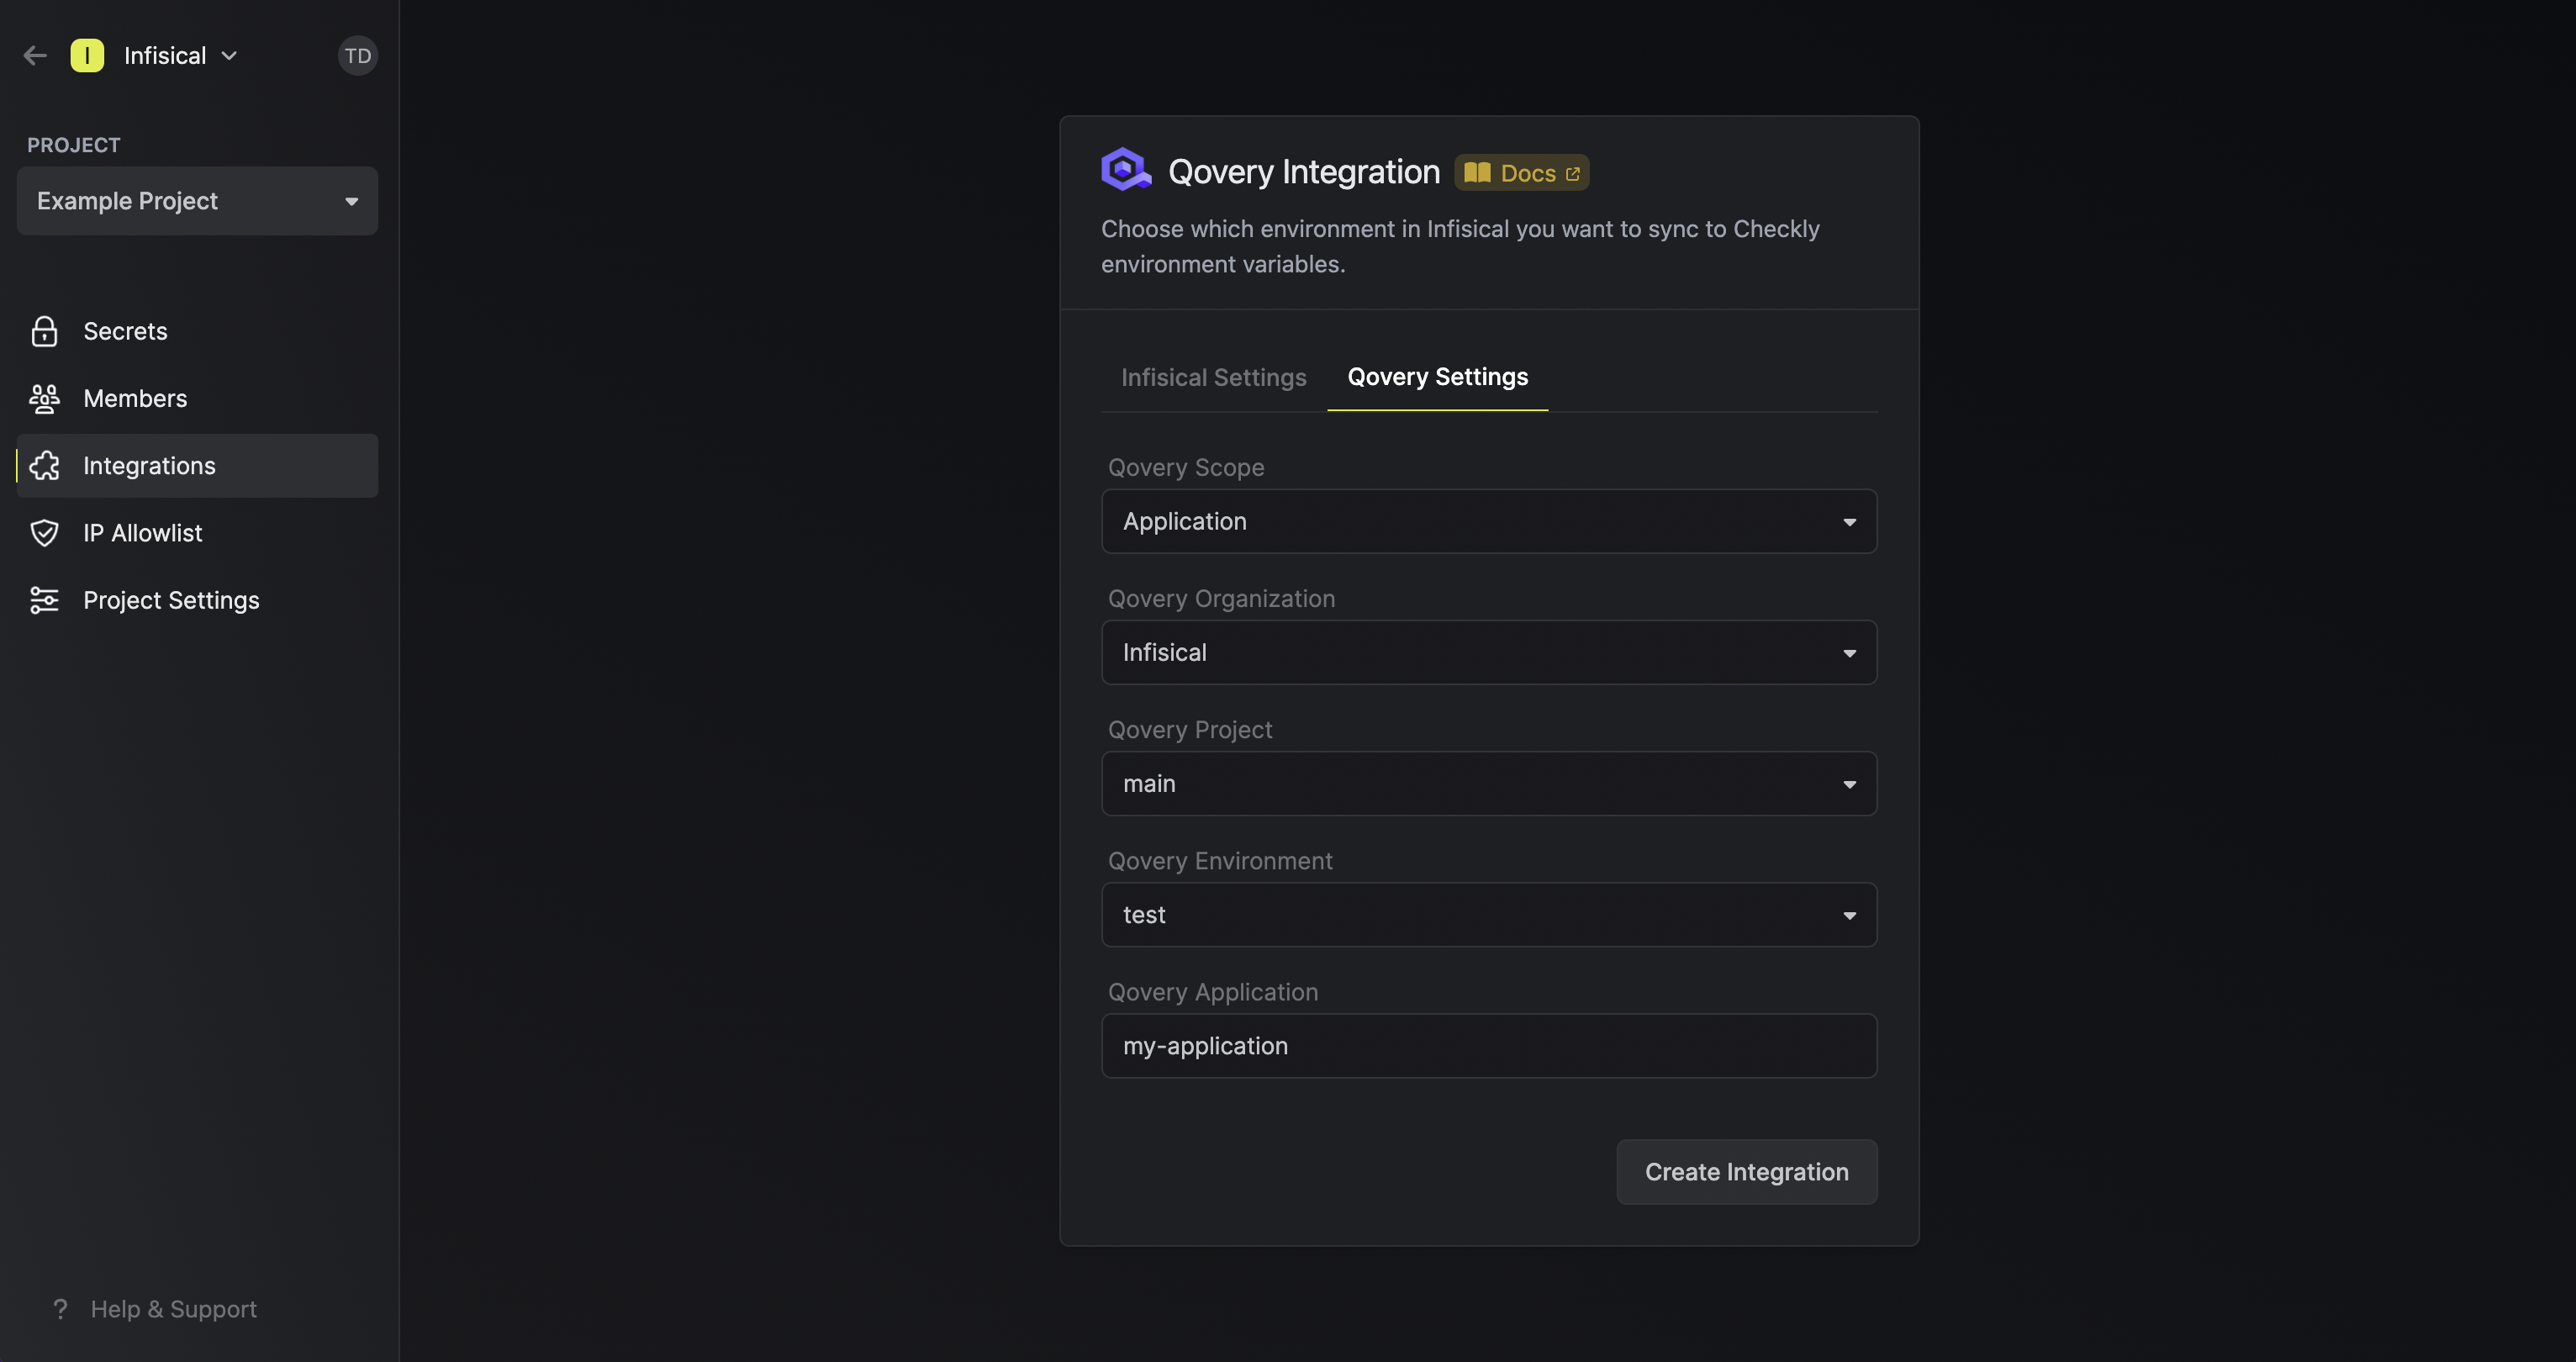Switch to the Infisical Settings tab

tap(1213, 377)
